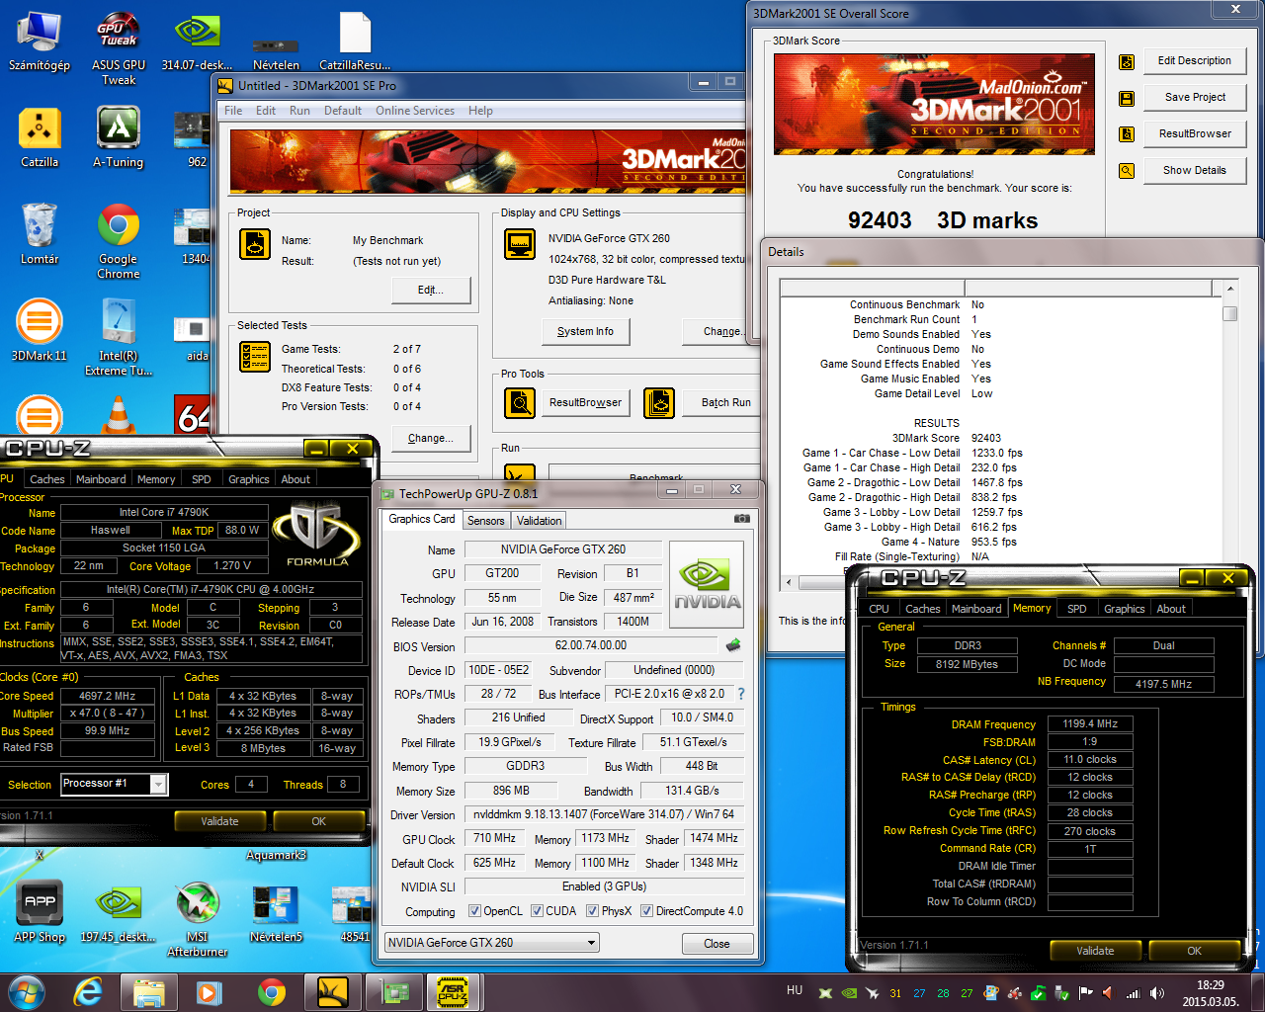Click the System Info button
The height and width of the screenshot is (1012, 1265).
585,331
